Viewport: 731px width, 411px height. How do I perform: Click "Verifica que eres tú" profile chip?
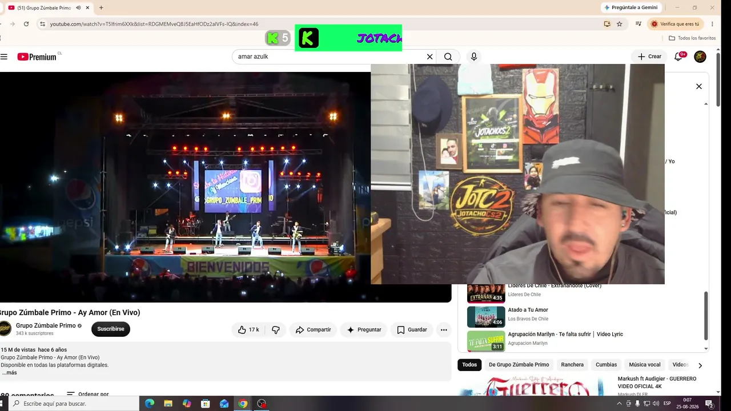[676, 24]
